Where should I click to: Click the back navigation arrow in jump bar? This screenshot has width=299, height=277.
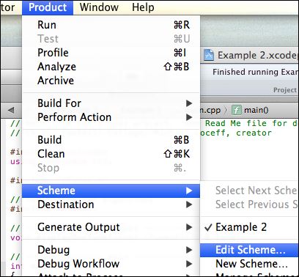(x=11, y=110)
